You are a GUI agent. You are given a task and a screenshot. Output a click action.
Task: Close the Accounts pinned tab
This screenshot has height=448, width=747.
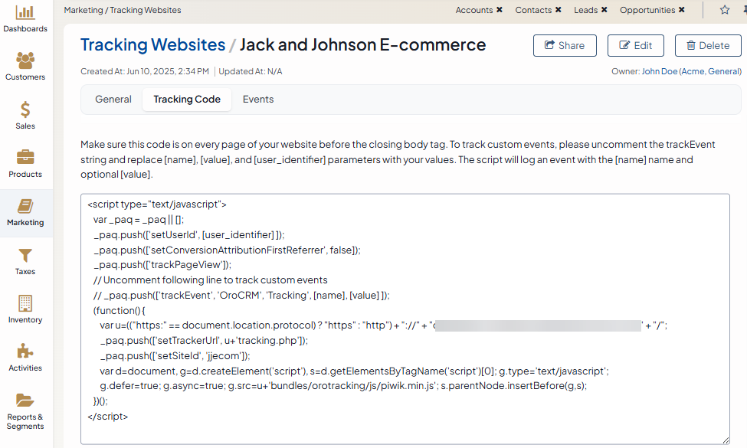500,10
